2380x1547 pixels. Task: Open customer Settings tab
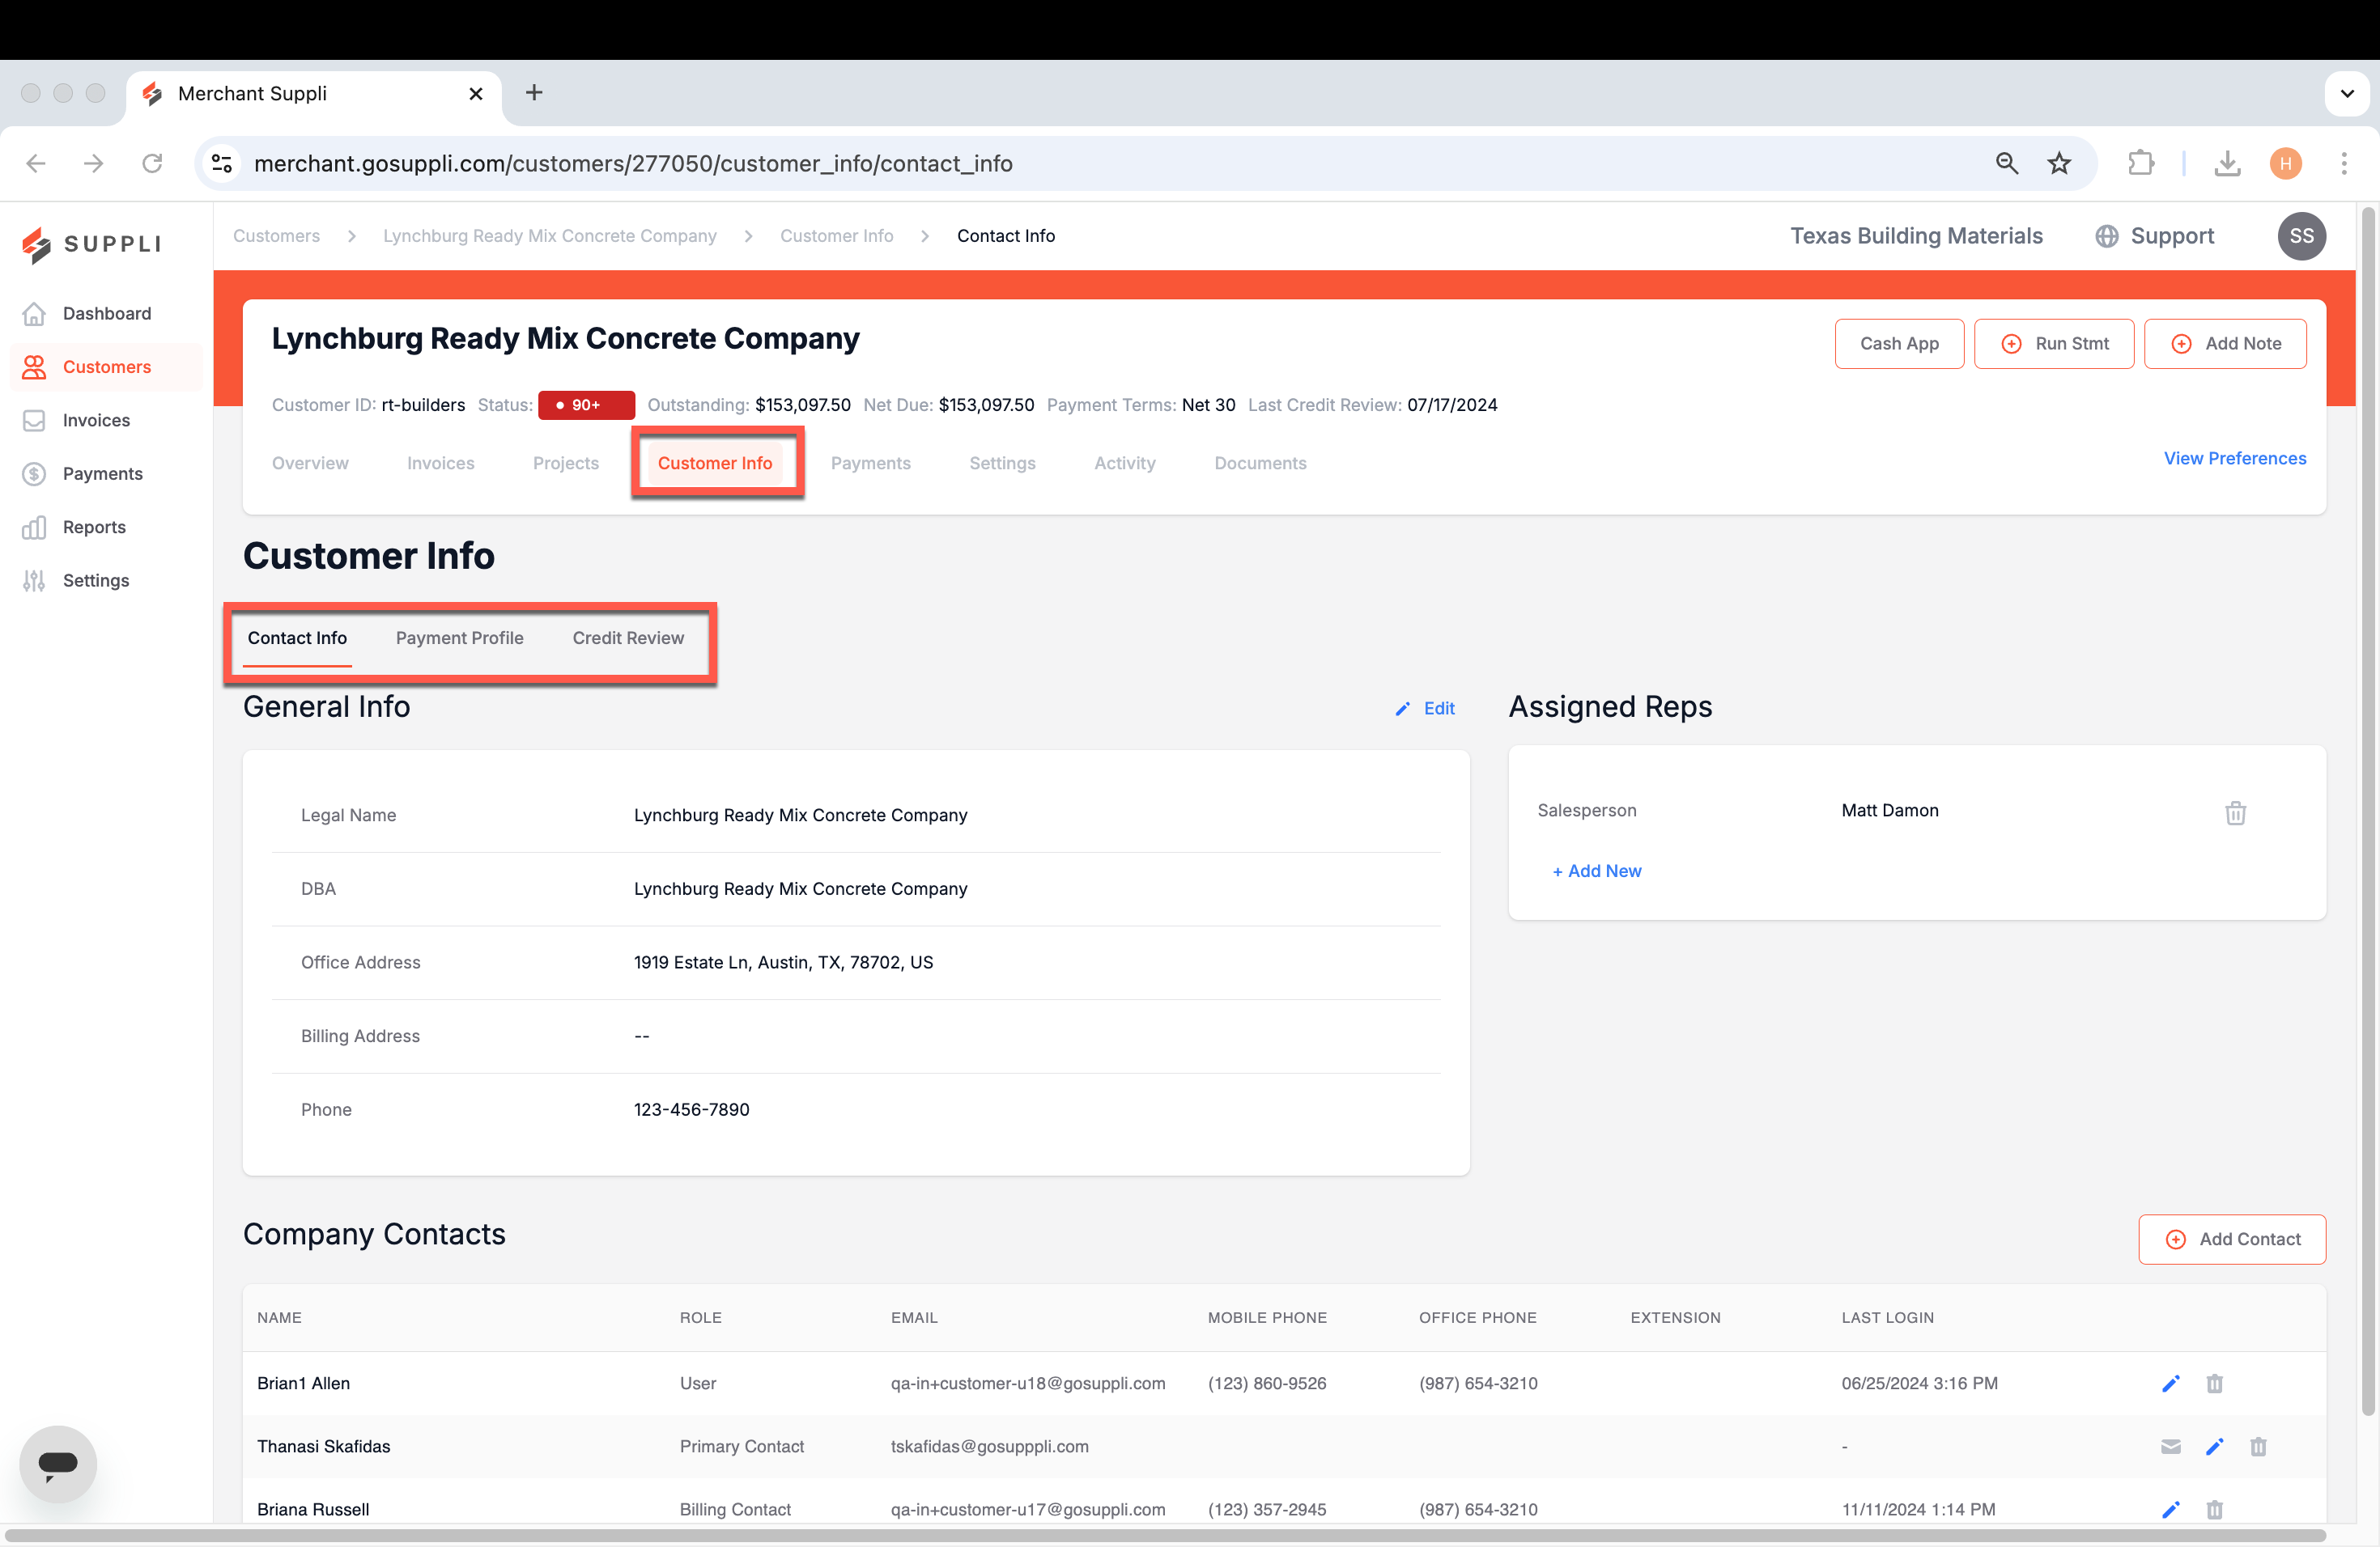(1002, 463)
